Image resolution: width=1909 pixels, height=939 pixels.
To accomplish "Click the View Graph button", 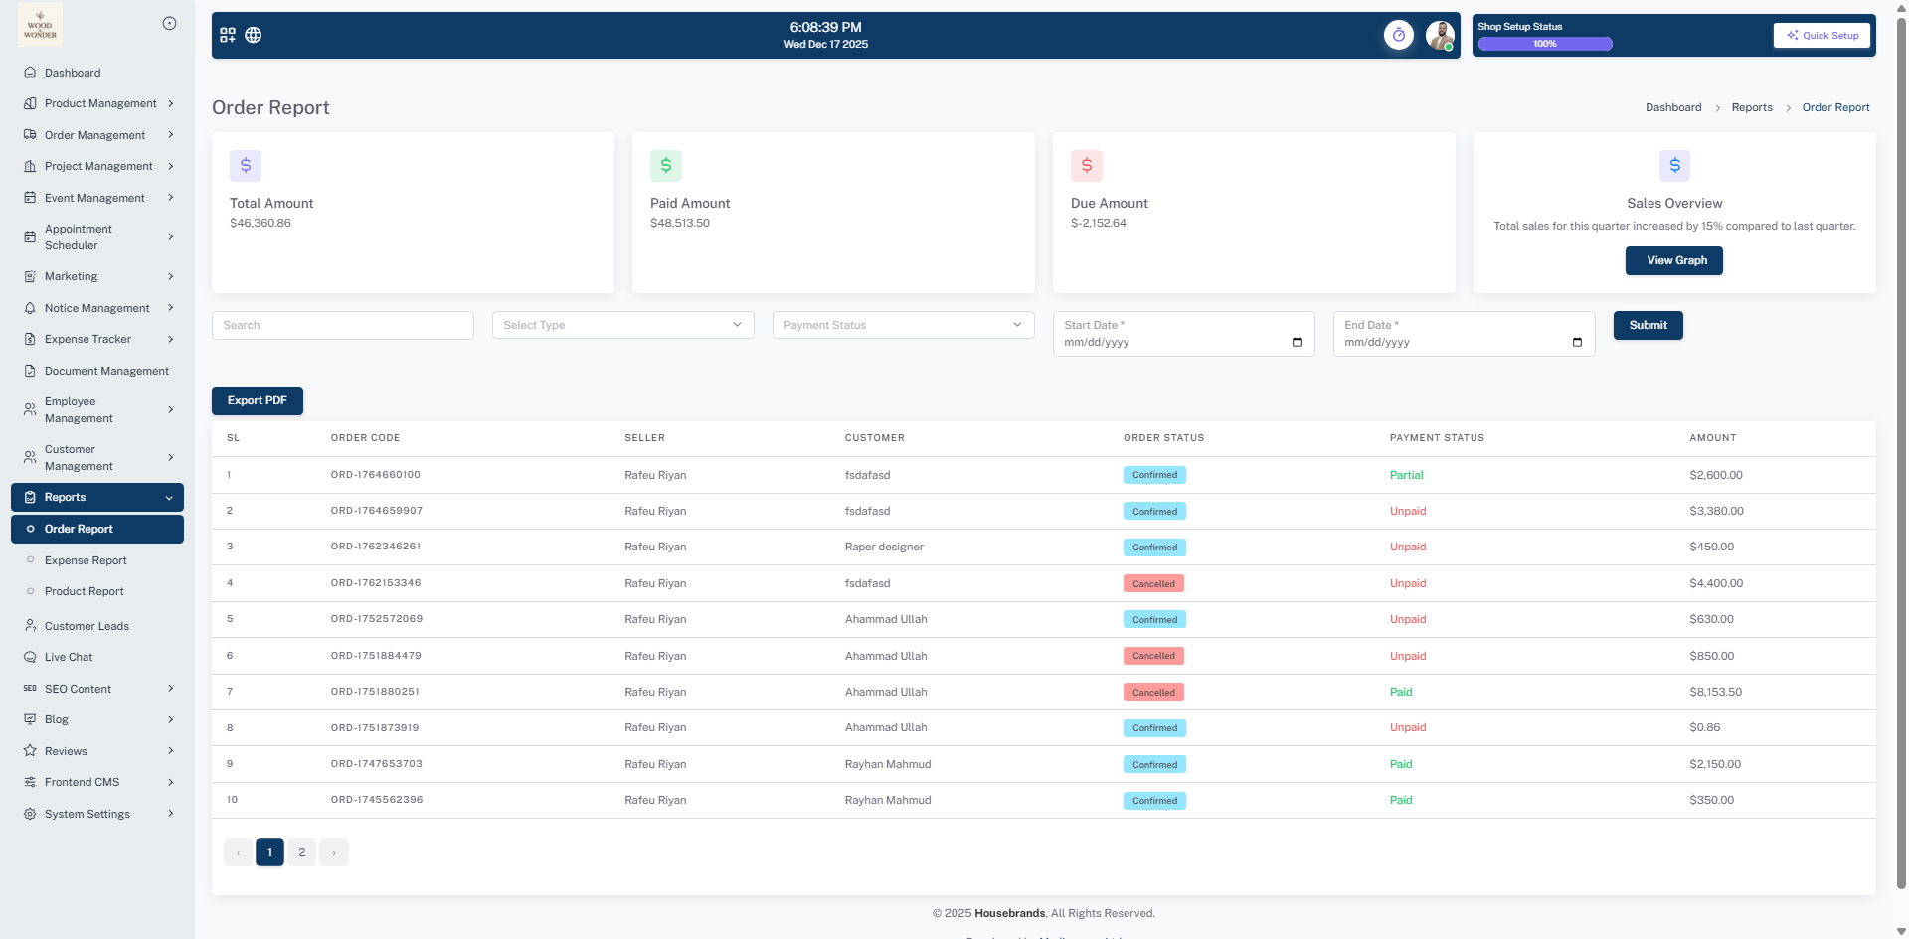I will (1675, 260).
